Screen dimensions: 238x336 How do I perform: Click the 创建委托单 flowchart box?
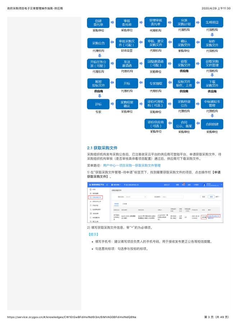pos(98,23)
